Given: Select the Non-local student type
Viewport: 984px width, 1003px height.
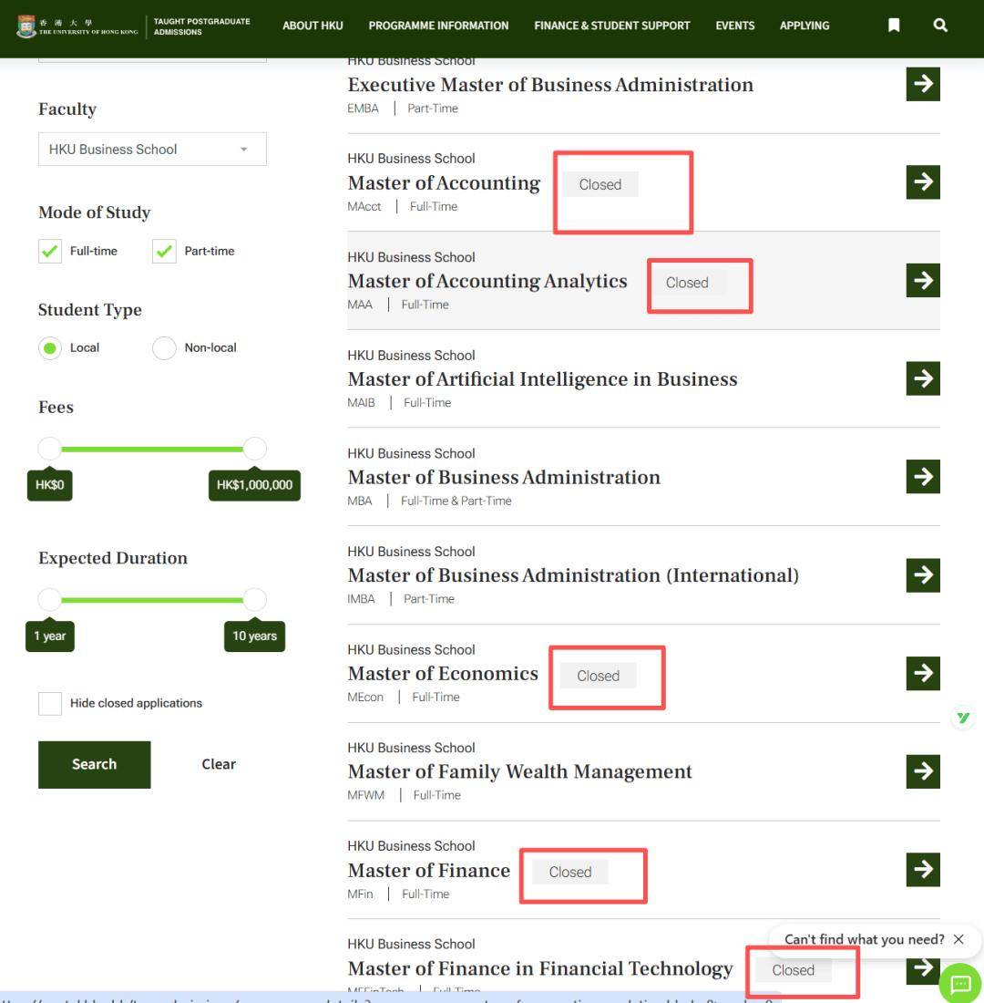Looking at the screenshot, I should [164, 348].
